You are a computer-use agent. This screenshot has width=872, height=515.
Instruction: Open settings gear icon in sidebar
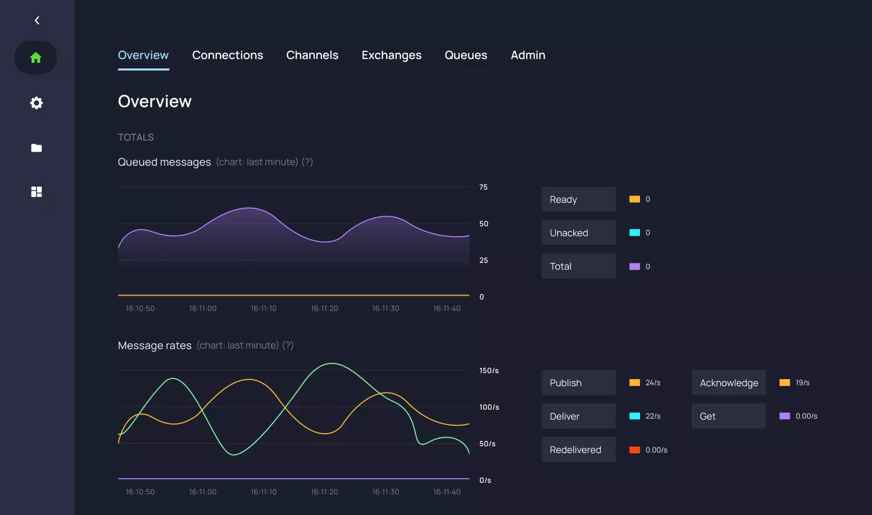click(x=36, y=103)
